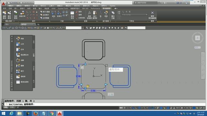Click the Aligned dimensional constraint button
The image size is (207, 116).
click(59, 14)
